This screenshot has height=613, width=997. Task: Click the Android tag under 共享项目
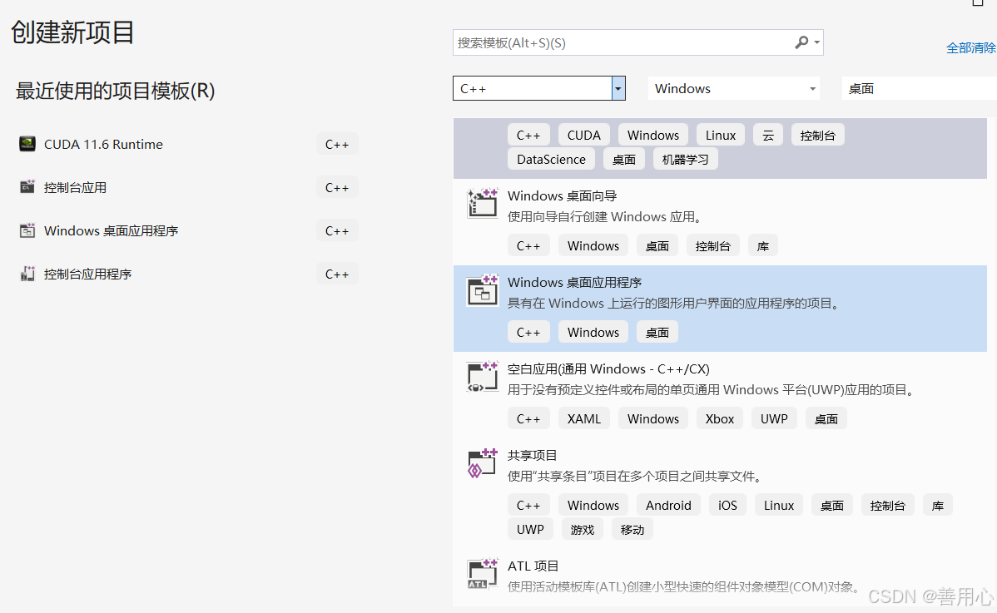tap(668, 505)
